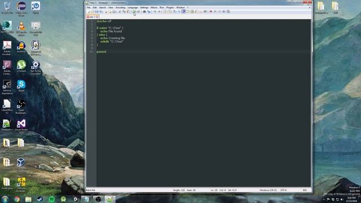361x203 pixels.
Task: Select the Adobe Acrobat desktop icon
Action: 7,48
